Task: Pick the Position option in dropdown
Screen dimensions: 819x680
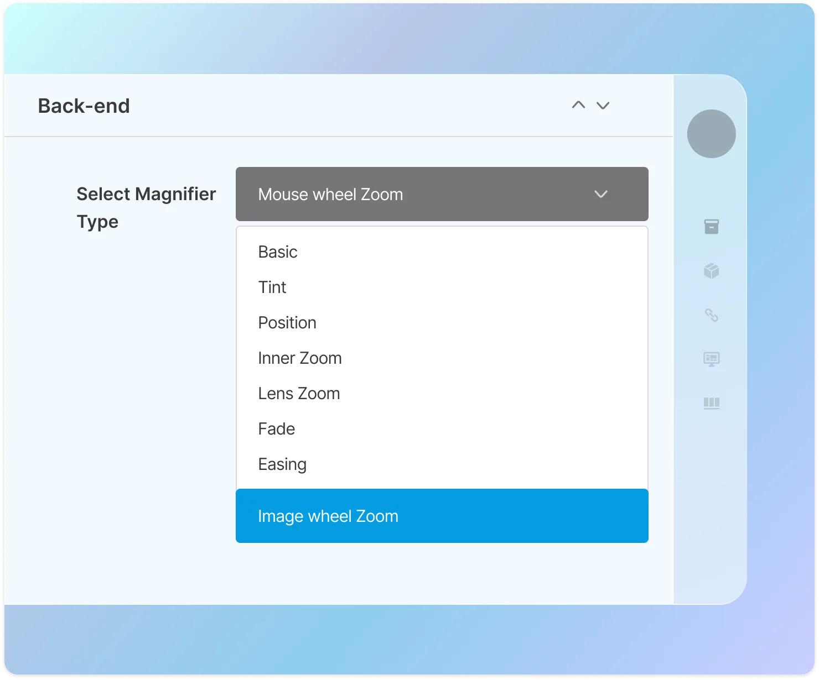Action: [287, 323]
